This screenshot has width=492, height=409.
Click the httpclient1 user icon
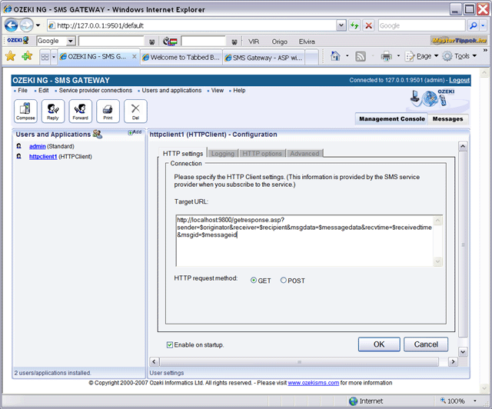point(18,156)
